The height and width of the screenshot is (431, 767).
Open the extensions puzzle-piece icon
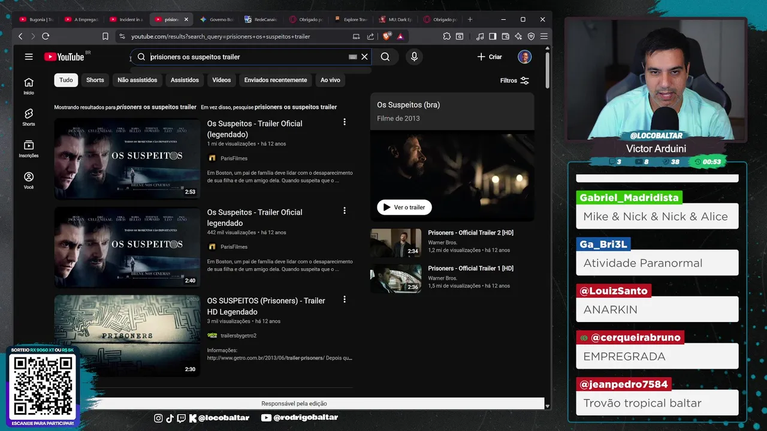tap(447, 37)
